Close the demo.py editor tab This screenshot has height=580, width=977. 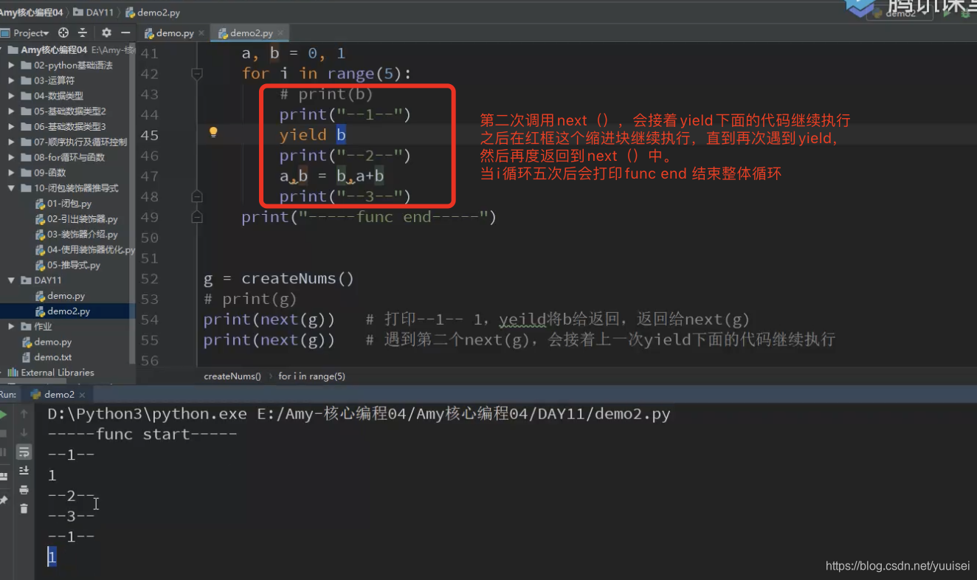(201, 33)
